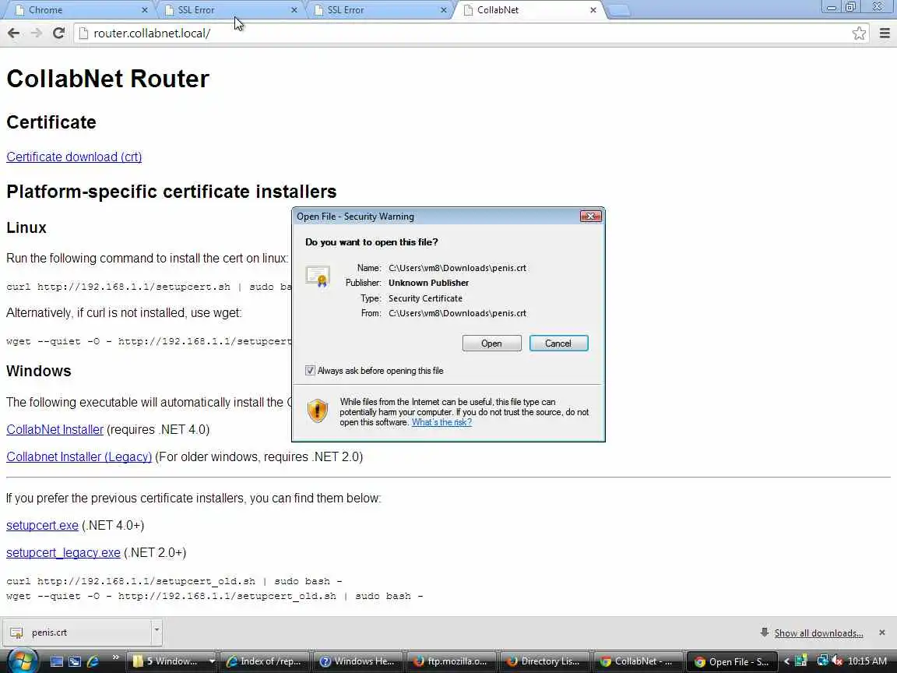Click the download arrow icon beside Show all downloads
This screenshot has width=897, height=673.
(765, 632)
